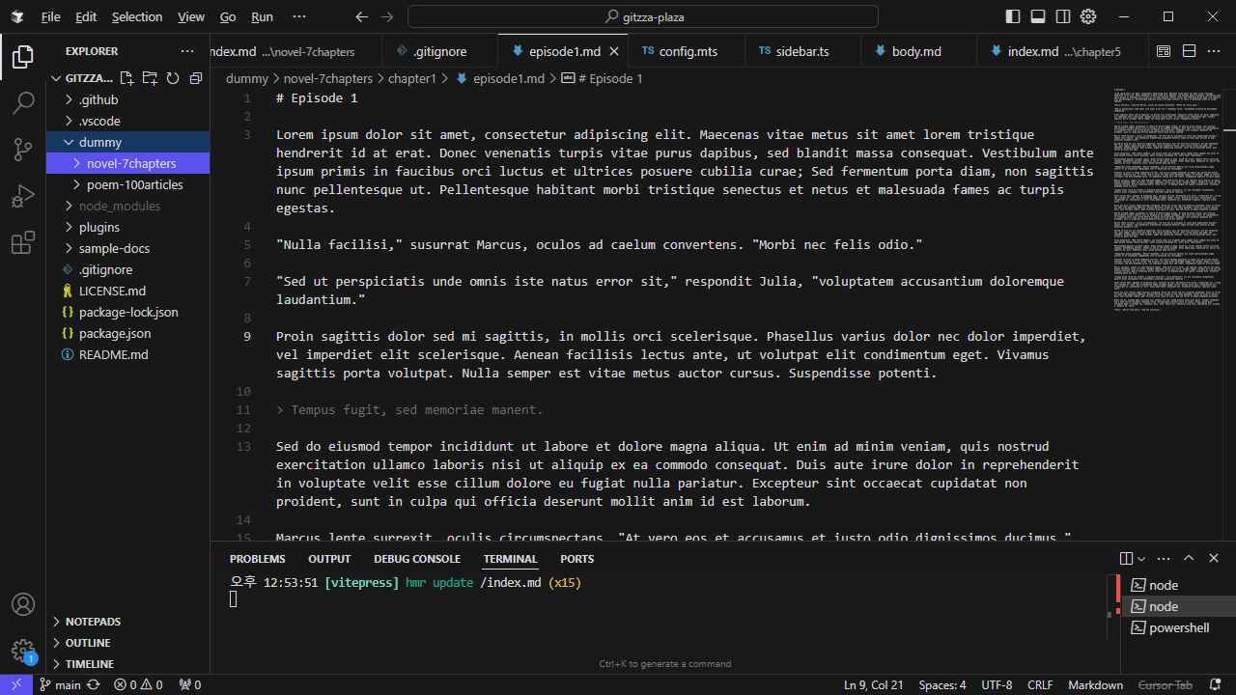Change language mode from Markdown
Screen dimensions: 1236x695
pyautogui.click(x=1095, y=684)
